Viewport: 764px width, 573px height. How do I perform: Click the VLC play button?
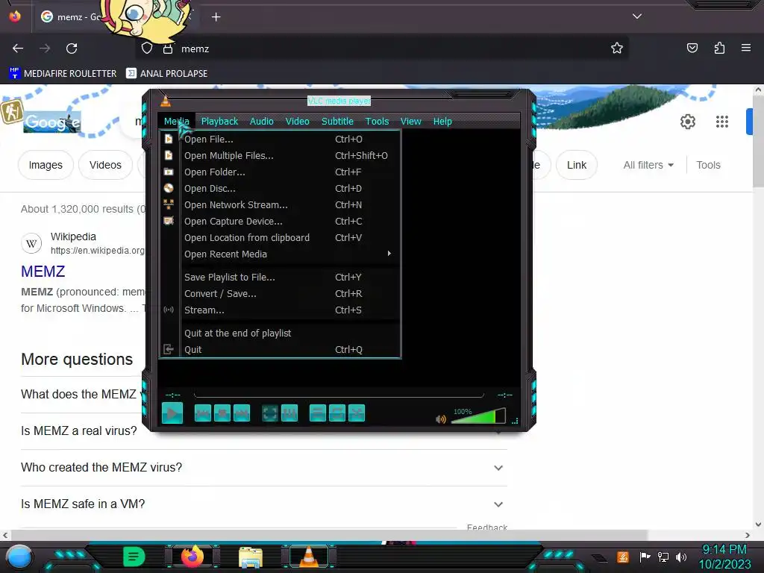172,413
